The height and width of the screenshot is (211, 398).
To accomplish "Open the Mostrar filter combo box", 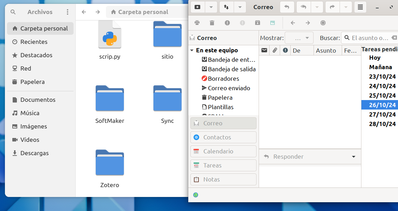I will 299,38.
